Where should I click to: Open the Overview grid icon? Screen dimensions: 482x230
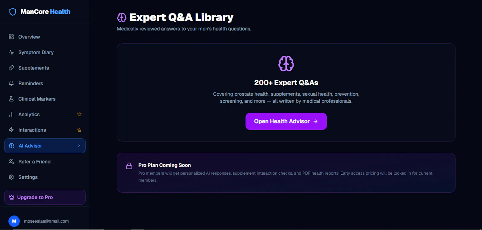pos(11,37)
